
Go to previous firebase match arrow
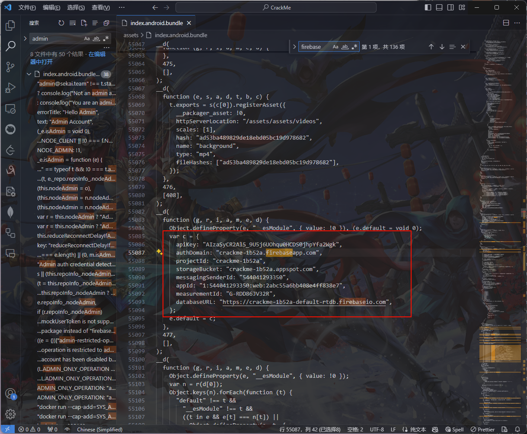431,47
